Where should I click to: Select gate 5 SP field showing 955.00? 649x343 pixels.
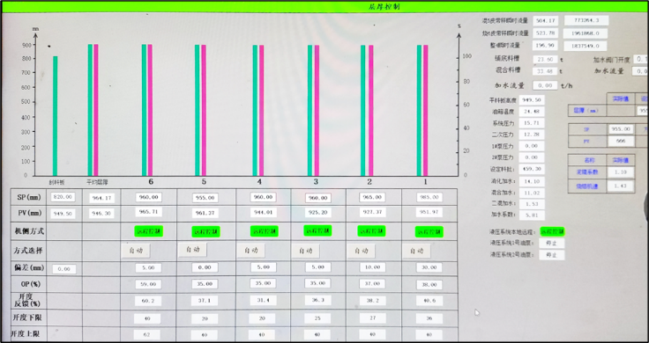(205, 198)
